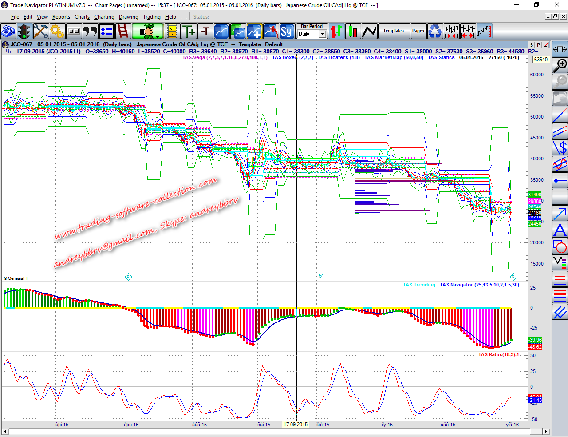
Task: Switch chart to line style
Action: coord(369,32)
